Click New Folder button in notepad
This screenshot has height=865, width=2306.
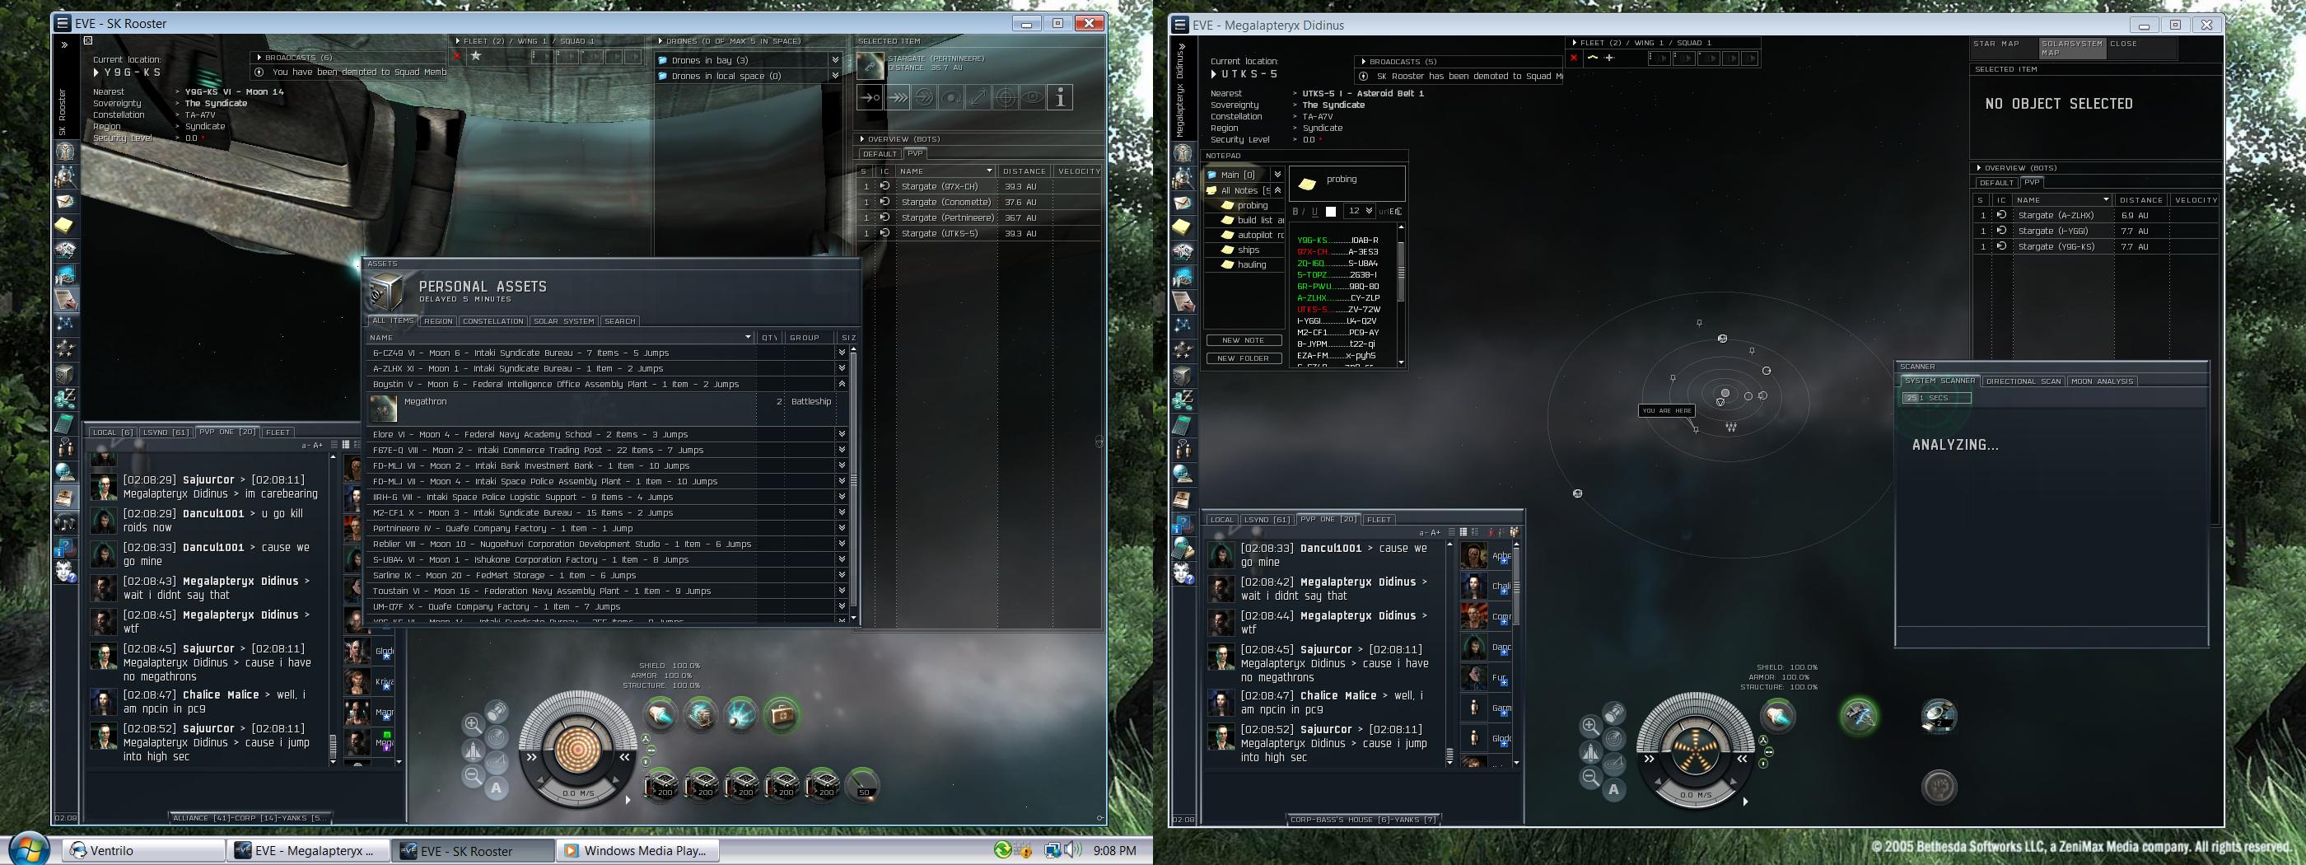click(1243, 358)
